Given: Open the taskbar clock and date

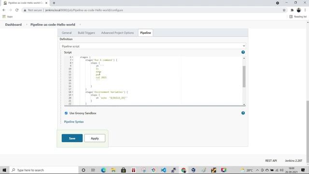Looking at the screenshot, I should pos(292,170).
